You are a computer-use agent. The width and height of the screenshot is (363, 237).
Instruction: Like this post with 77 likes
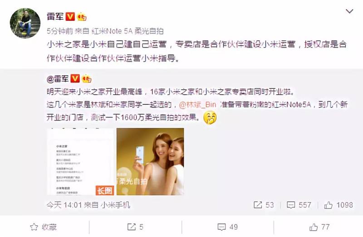click(319, 227)
